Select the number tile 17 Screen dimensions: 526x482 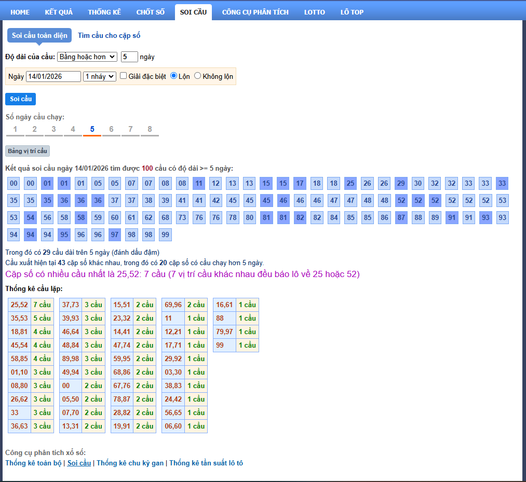coord(300,183)
